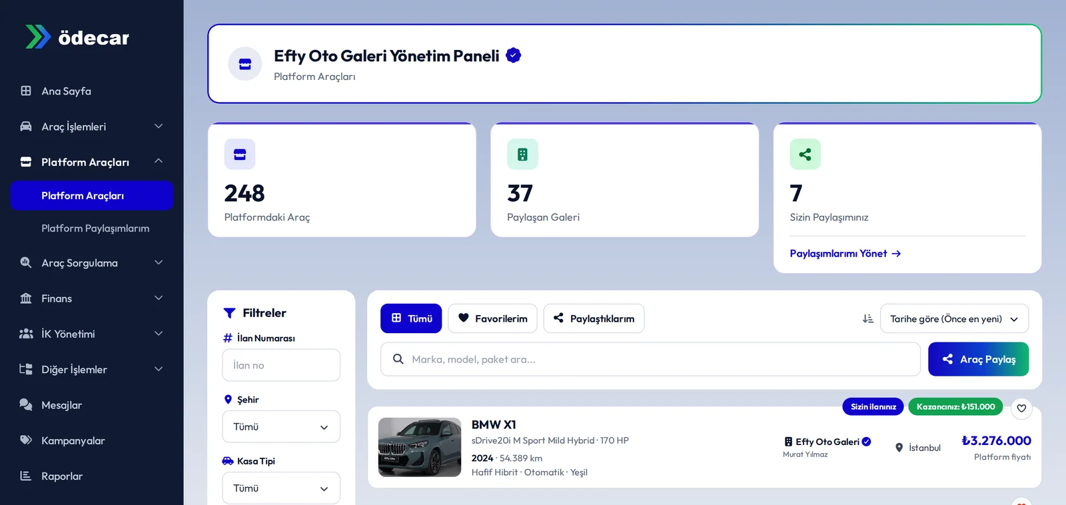Viewport: 1066px width, 505px height.
Task: Switch to Paylaştıklarım tab
Action: coord(594,318)
